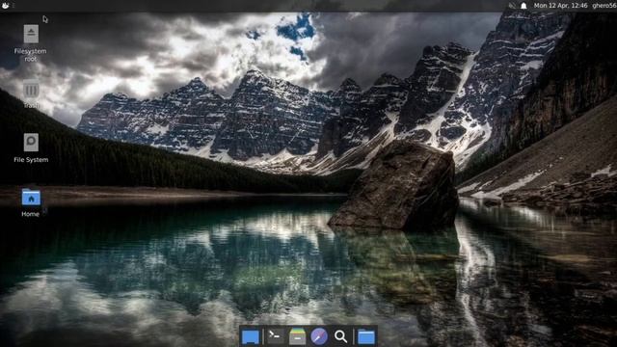Select the File System desktop icon

pos(31,143)
